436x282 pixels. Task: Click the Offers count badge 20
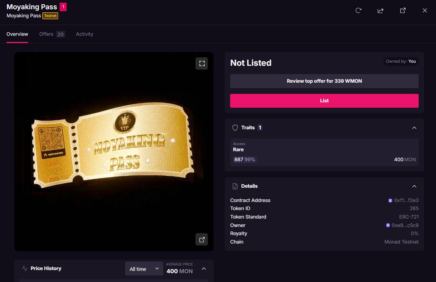click(60, 34)
